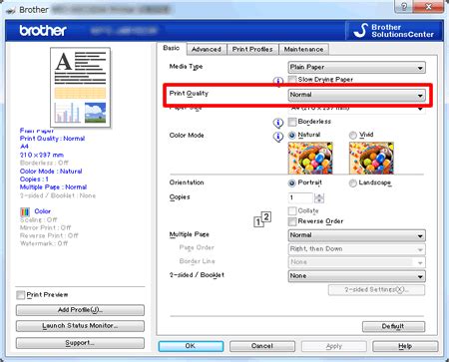Switch to the Advanced tab

207,49
